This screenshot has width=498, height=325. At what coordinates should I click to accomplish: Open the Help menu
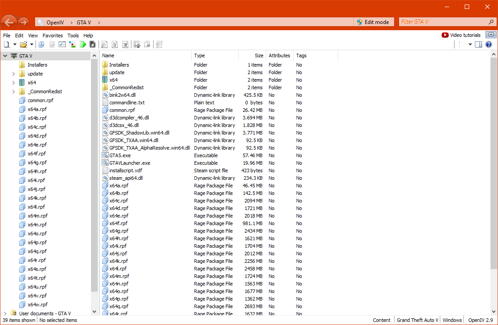coord(88,36)
